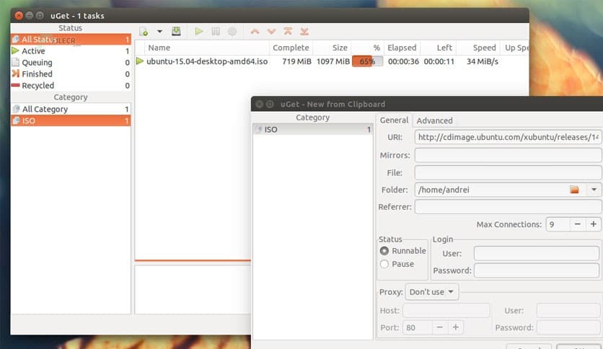The height and width of the screenshot is (349, 603).
Task: Click the Login User input field
Action: 537,254
